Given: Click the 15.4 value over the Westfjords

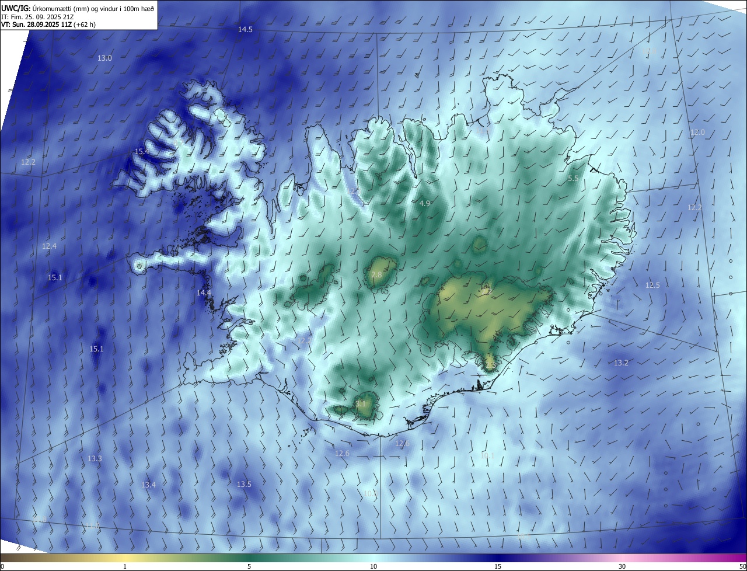Looking at the screenshot, I should (x=142, y=151).
